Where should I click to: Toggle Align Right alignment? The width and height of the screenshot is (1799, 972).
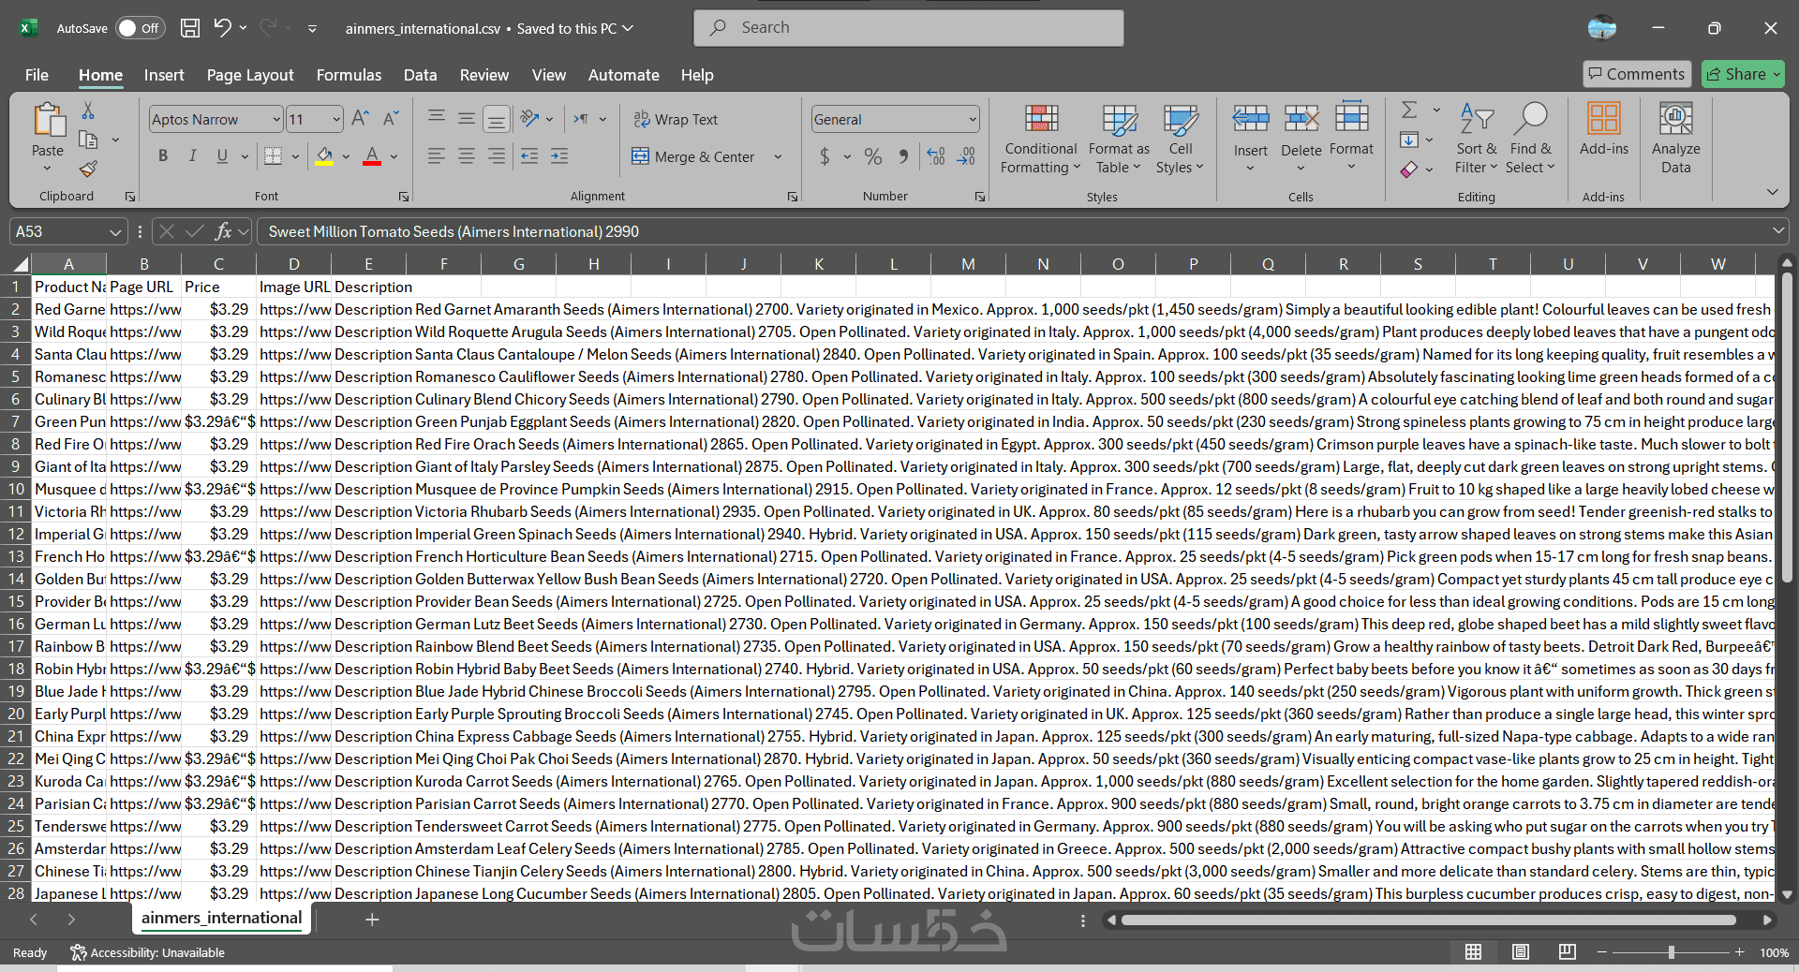tap(497, 156)
